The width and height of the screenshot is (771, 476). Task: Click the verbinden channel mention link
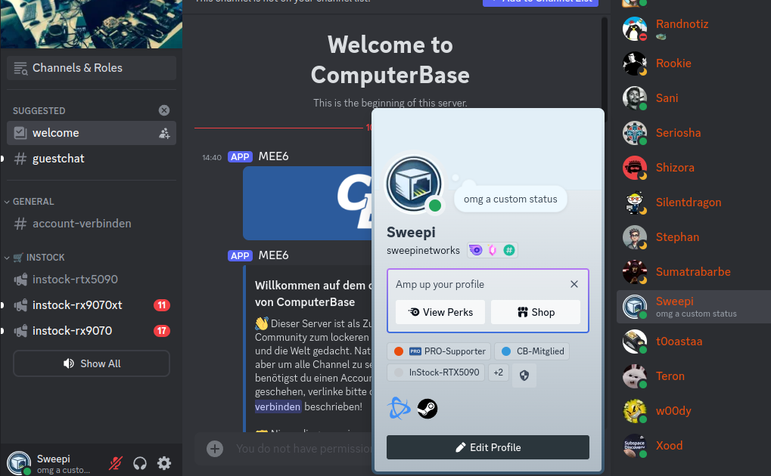pyautogui.click(x=278, y=406)
